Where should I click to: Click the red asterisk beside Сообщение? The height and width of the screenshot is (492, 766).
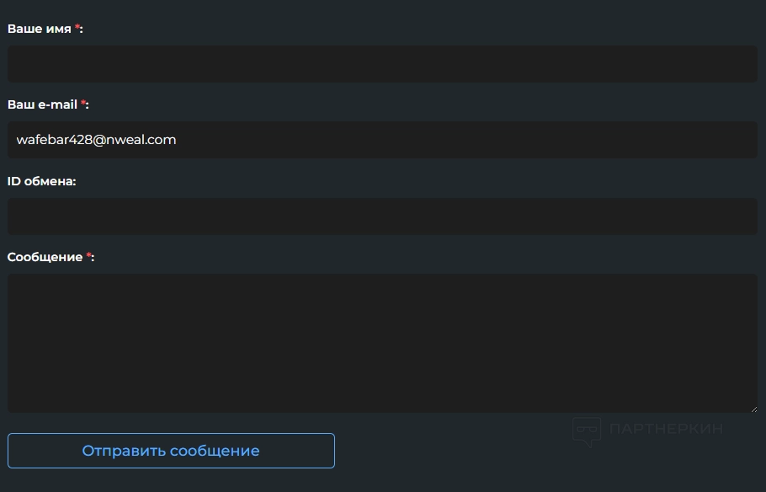(88, 256)
